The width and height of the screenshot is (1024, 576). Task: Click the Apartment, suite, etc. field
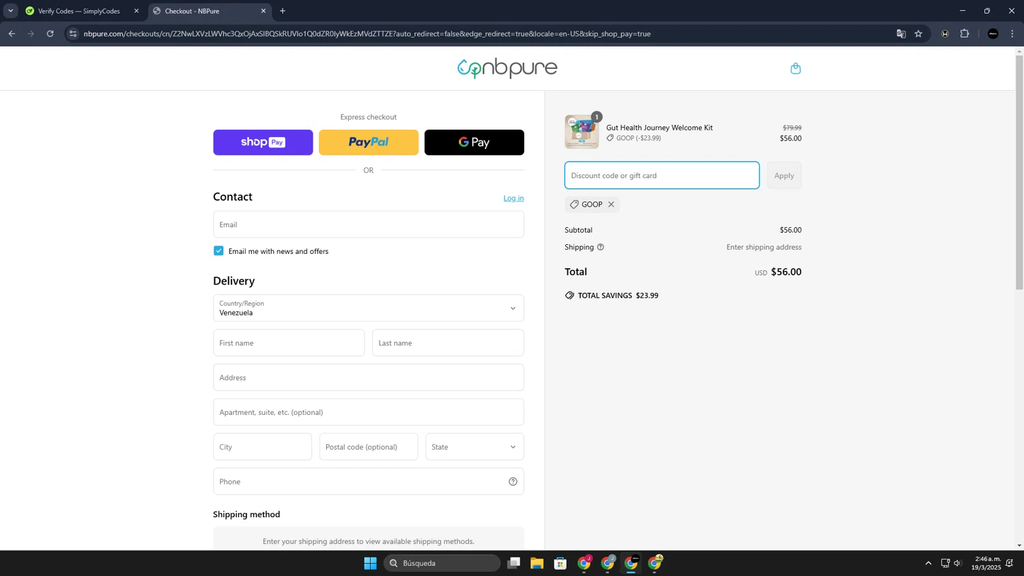369,412
